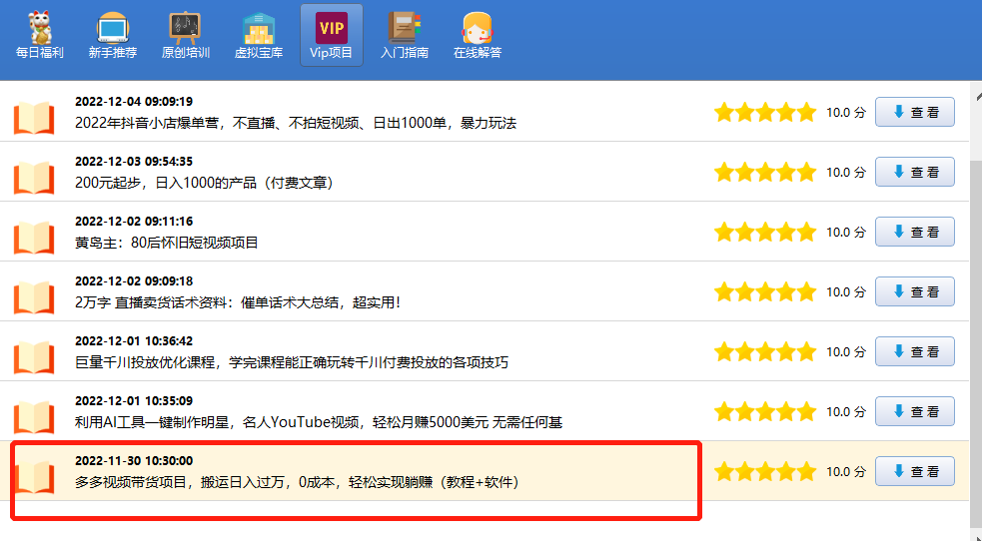Click 查看 for 200元起步 付费文章 row
The width and height of the screenshot is (982, 541).
915,172
